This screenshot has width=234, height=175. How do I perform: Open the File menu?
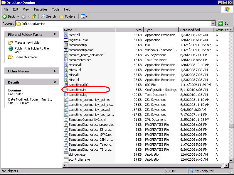coord(6,9)
